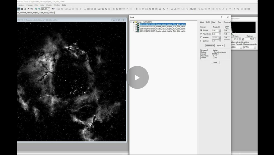Click the Screen Stretch Maximum spinner arrows
This screenshot has height=155, width=274.
pos(255,39)
